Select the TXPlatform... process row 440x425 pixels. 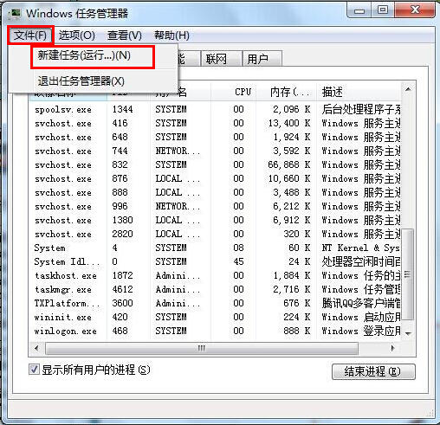click(x=215, y=303)
